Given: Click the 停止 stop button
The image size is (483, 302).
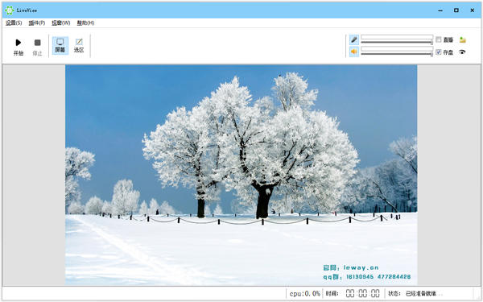Looking at the screenshot, I should 37,47.
